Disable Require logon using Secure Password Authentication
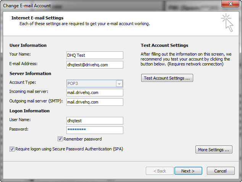Screen dimensions: 242x182 coord(12,149)
